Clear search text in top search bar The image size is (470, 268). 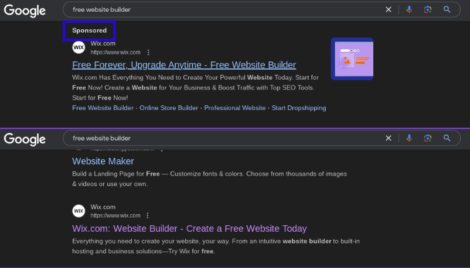388,9
